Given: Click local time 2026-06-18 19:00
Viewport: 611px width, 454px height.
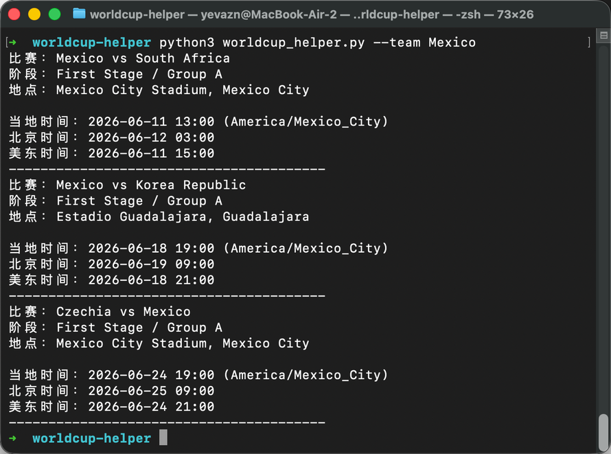Looking at the screenshot, I should pos(151,248).
